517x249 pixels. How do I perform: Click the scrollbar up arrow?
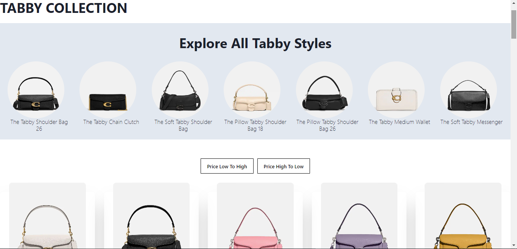pos(514,3)
